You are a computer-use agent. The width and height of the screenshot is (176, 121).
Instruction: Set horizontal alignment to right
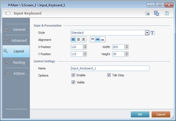pyautogui.click(x=83, y=40)
